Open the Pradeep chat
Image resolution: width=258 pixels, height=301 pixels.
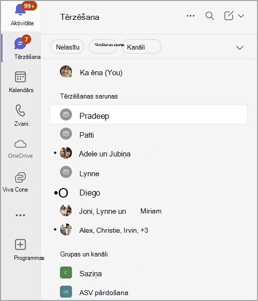(148, 114)
